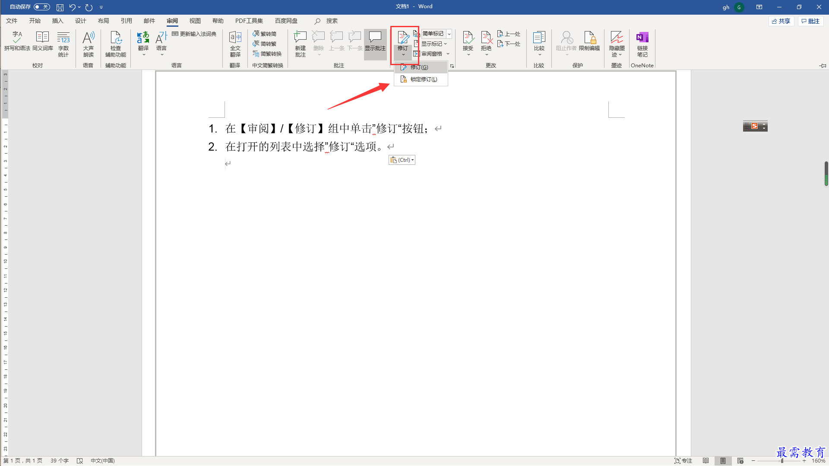Switch to web layout view
829x466 pixels.
pyautogui.click(x=740, y=461)
